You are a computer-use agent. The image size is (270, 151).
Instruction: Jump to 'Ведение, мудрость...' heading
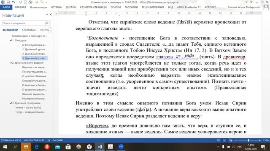click(x=34, y=94)
